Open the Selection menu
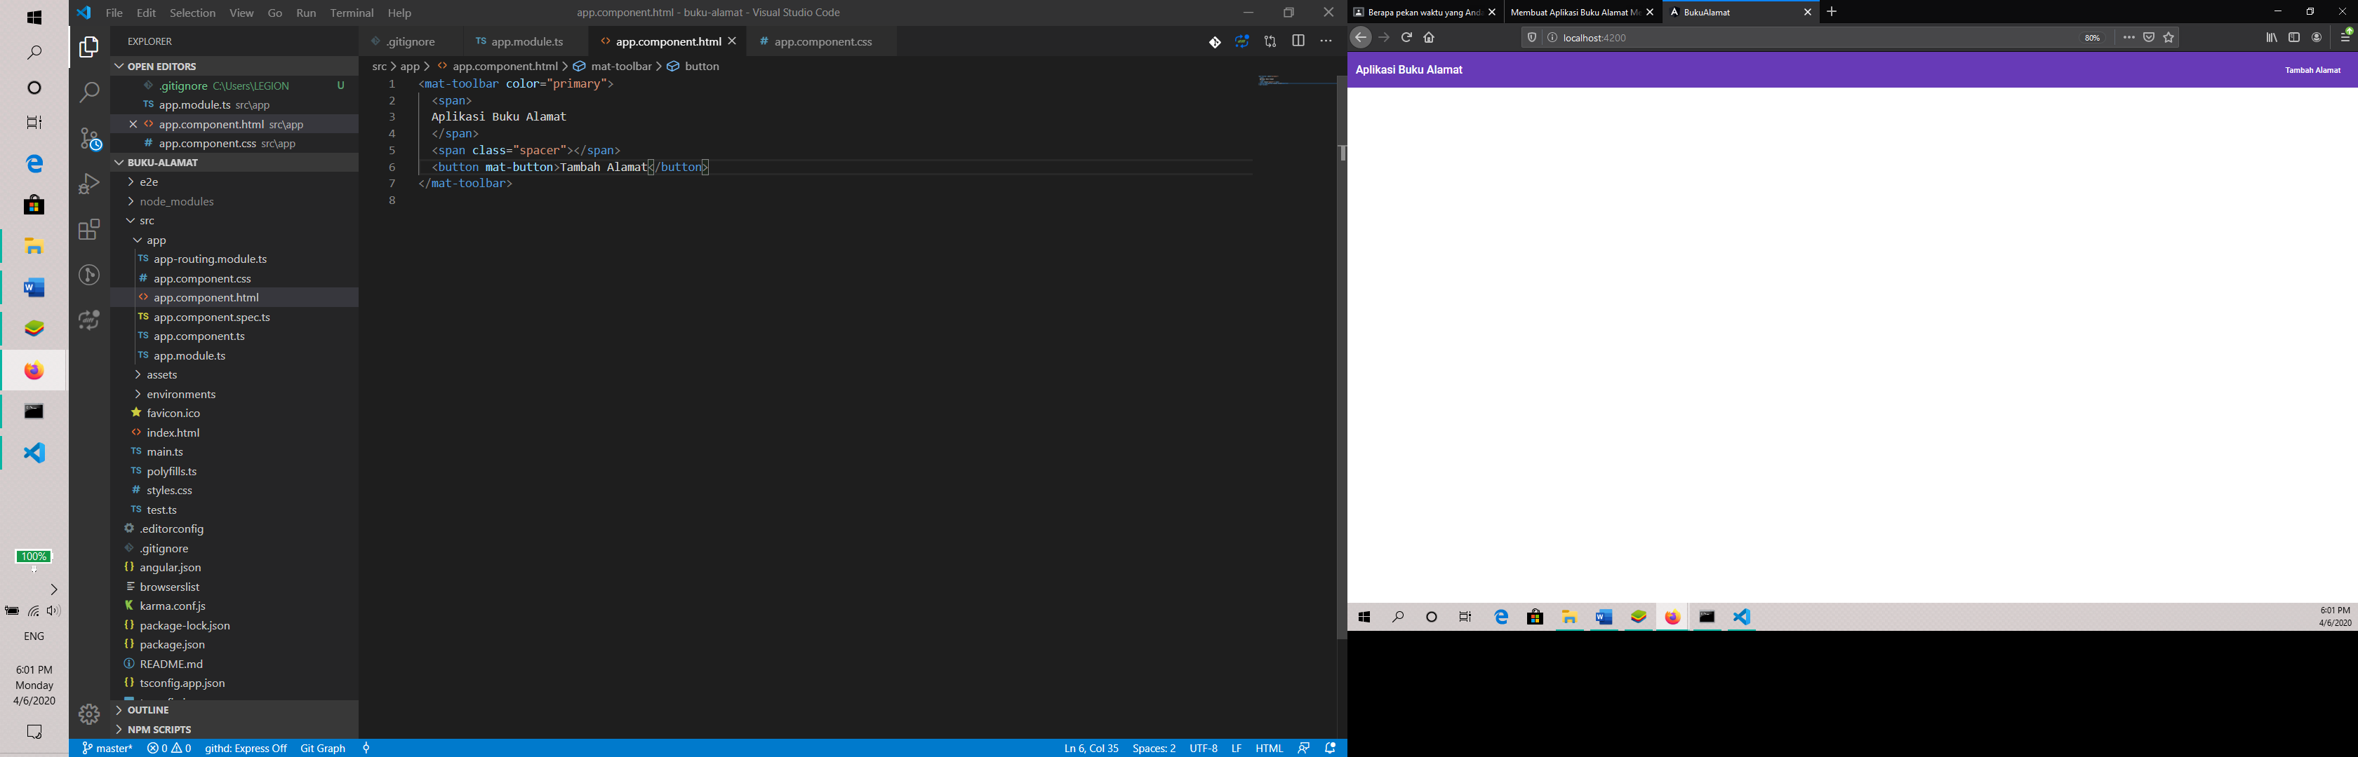2358x757 pixels. click(x=193, y=13)
